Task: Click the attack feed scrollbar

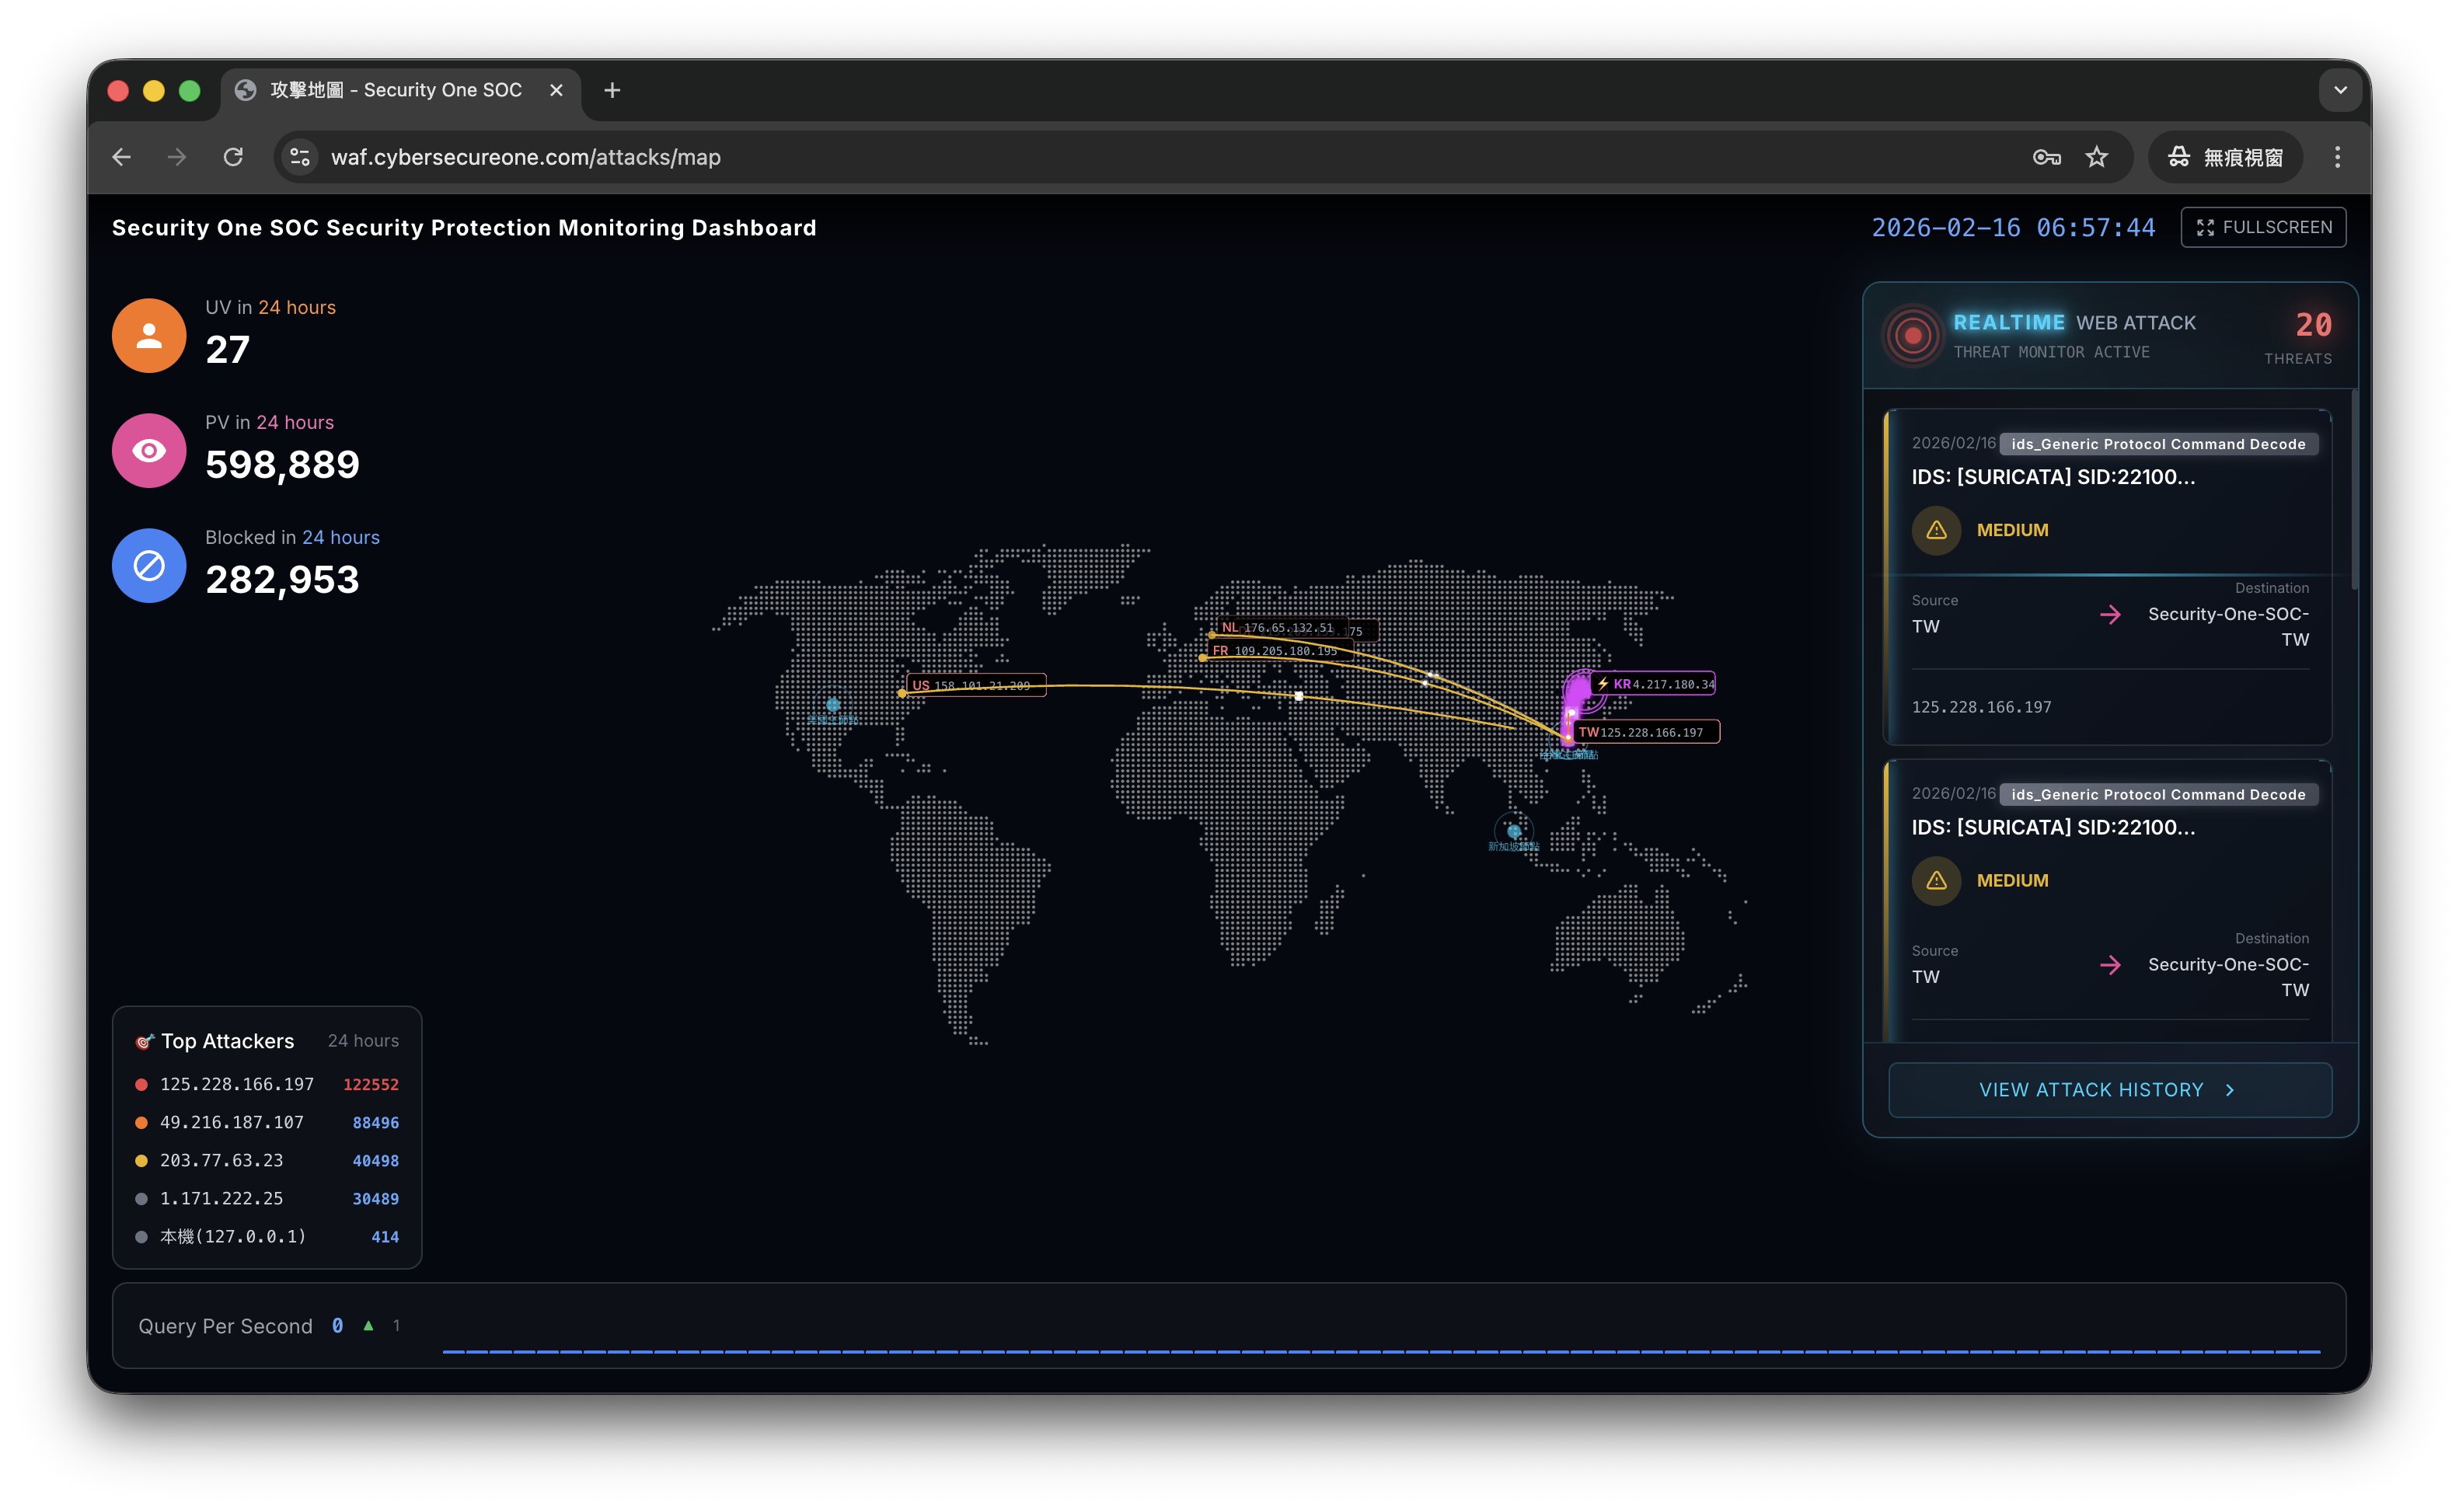Action: pyautogui.click(x=2355, y=489)
